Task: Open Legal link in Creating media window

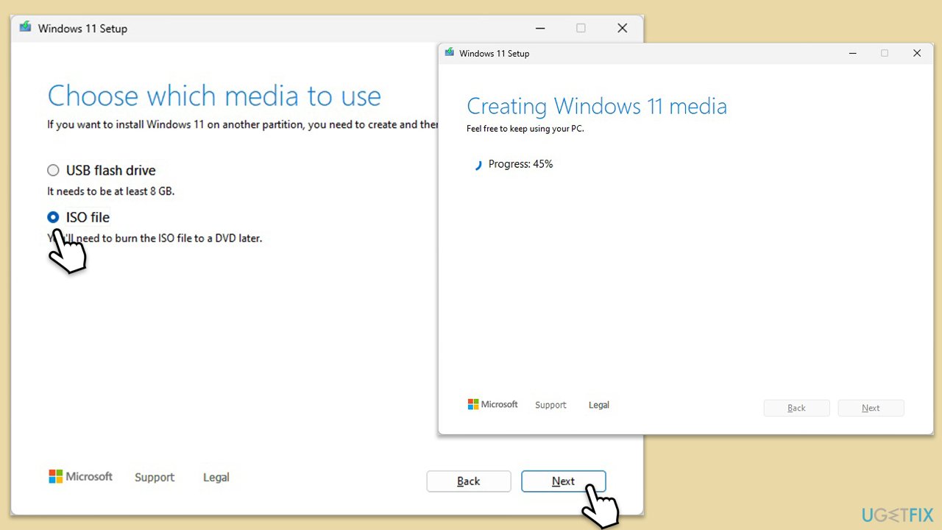Action: click(x=599, y=405)
